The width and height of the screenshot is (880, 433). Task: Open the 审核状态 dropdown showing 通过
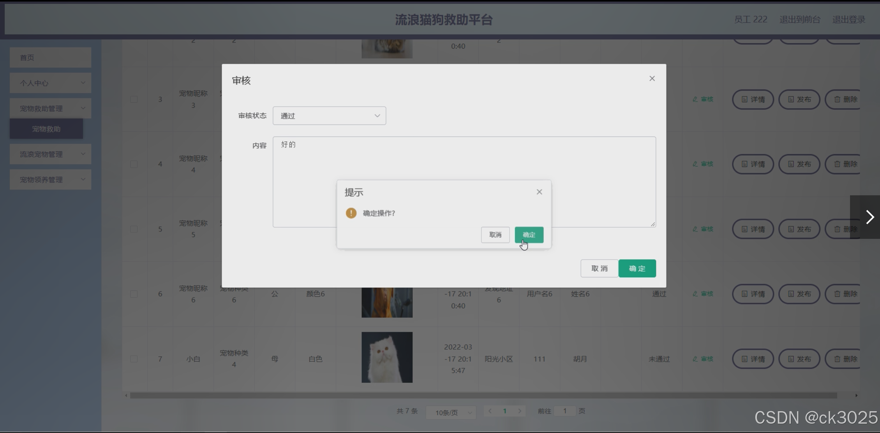click(x=329, y=116)
